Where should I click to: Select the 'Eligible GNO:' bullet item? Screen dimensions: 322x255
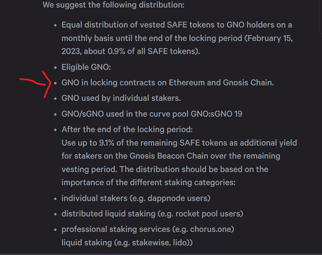(86, 67)
